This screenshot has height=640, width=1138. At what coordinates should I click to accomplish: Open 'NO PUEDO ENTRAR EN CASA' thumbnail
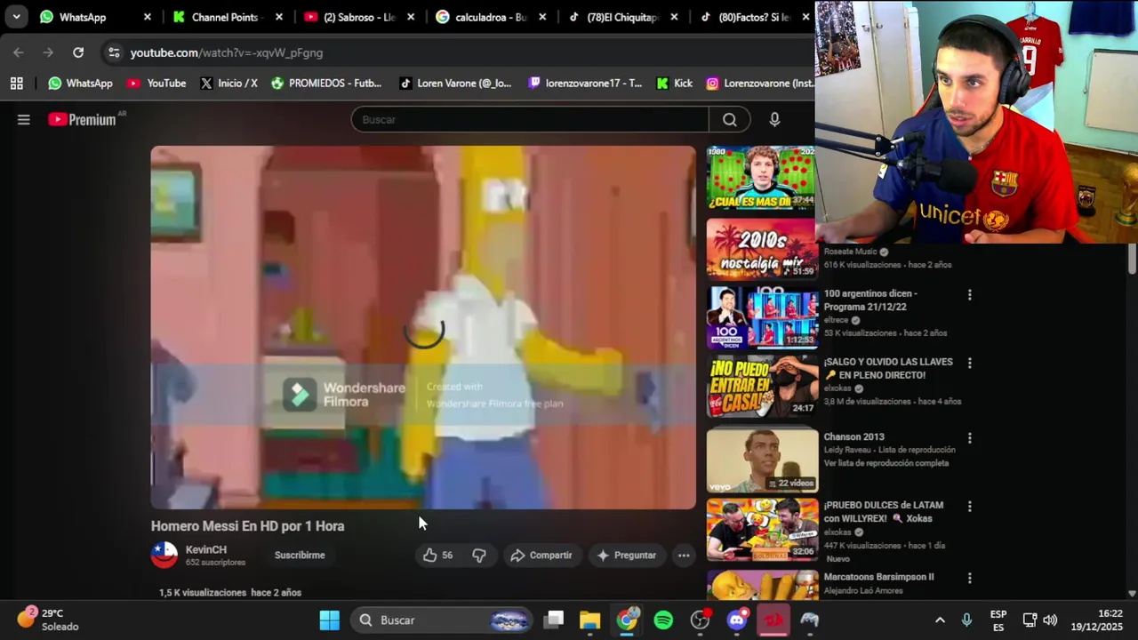tap(763, 386)
